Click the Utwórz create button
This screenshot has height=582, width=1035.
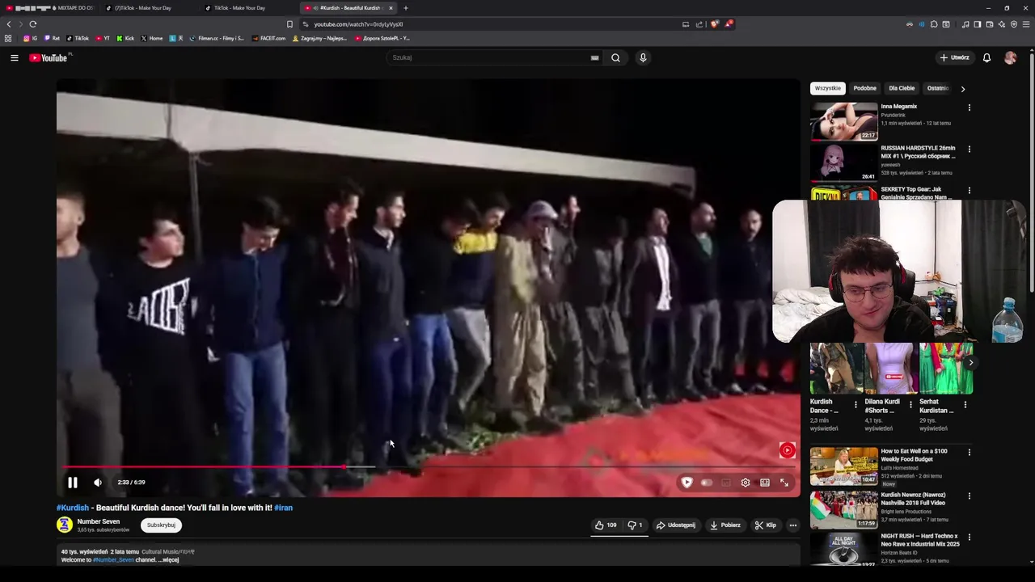(x=955, y=57)
